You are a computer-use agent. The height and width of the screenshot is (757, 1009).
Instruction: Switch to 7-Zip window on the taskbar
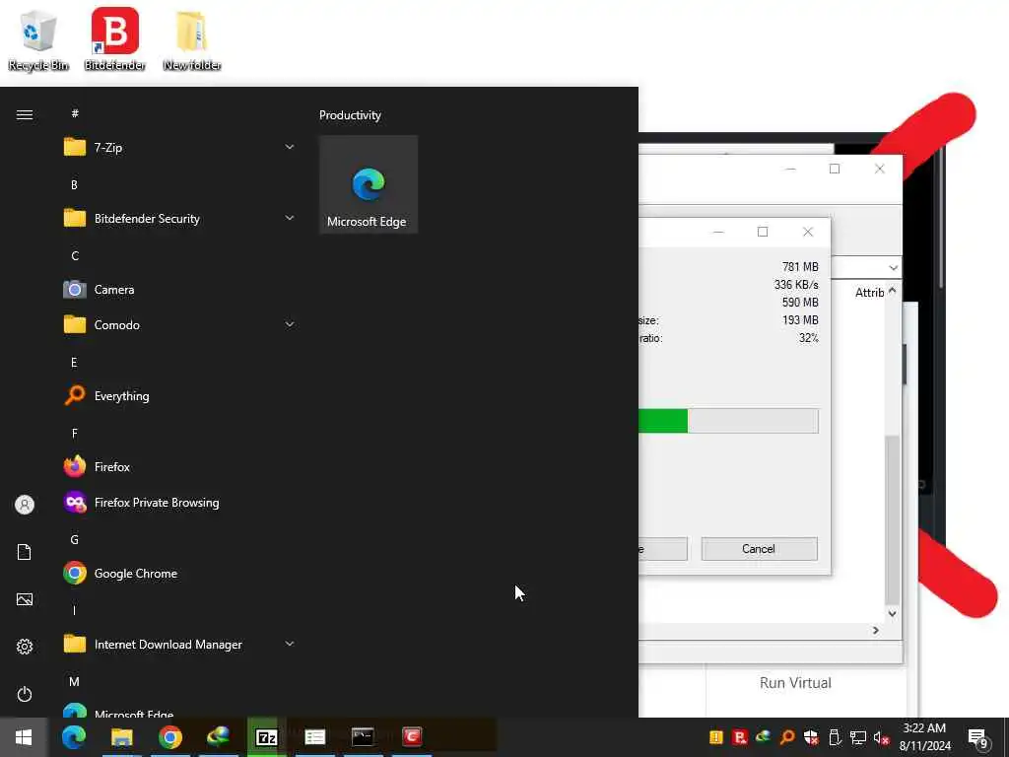266,737
